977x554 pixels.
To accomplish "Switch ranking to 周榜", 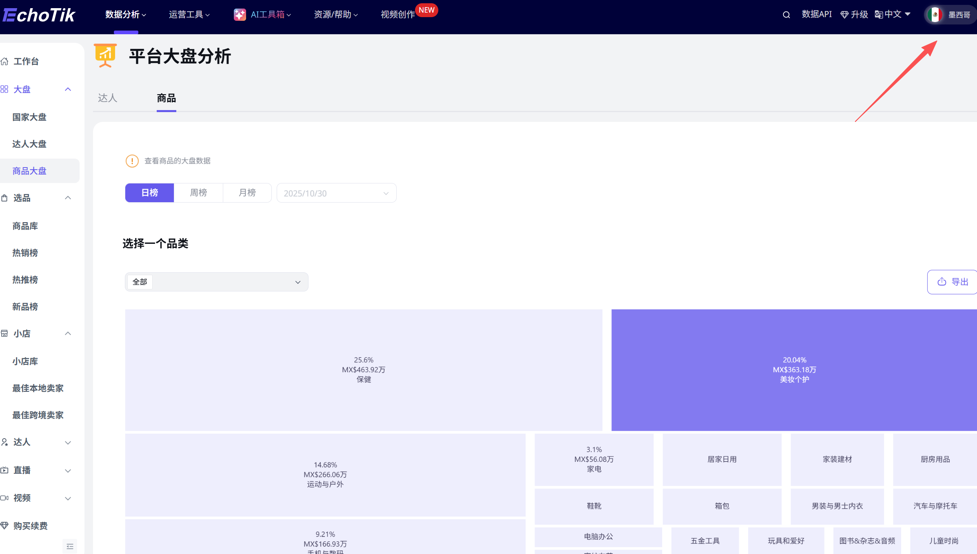I will (198, 192).
